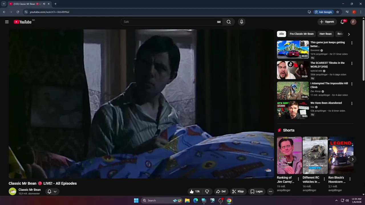Open more actions ellipsis below video

pos(271,191)
